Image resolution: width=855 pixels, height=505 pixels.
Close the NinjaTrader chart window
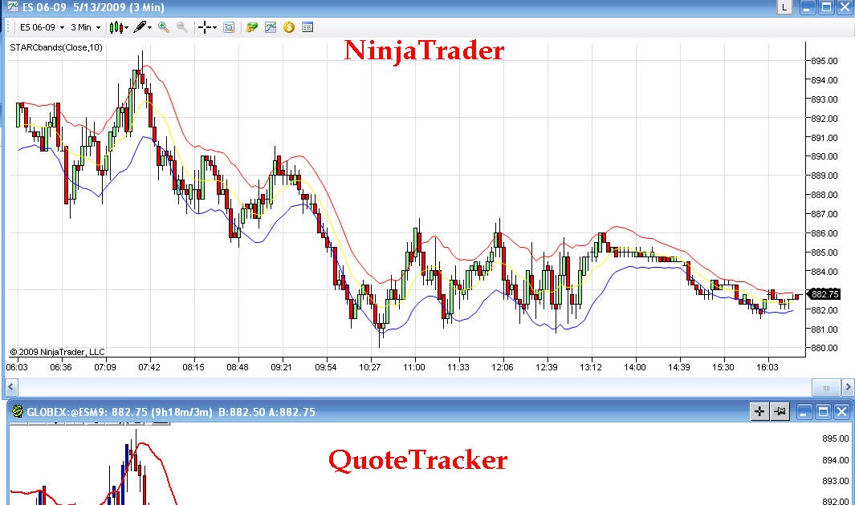845,8
